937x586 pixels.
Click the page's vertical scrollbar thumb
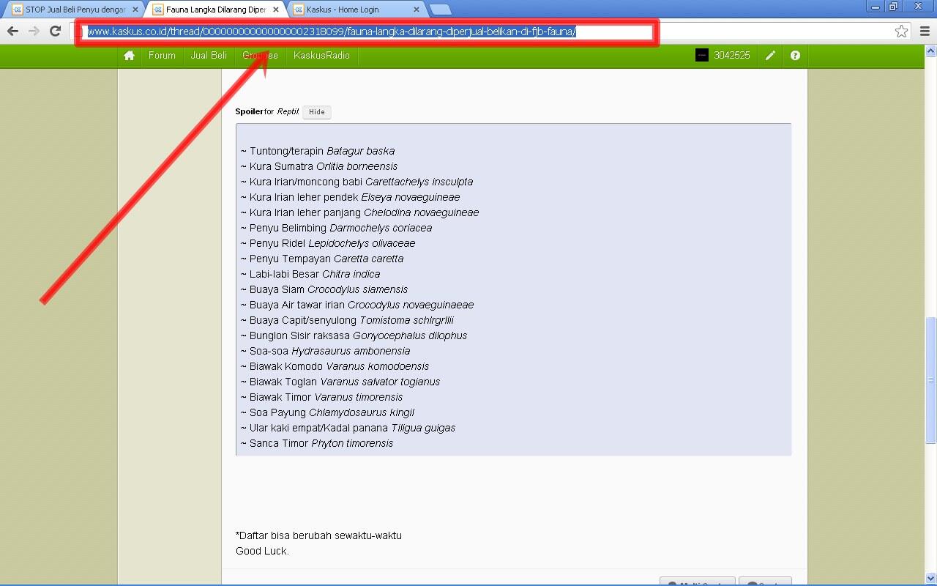click(931, 380)
